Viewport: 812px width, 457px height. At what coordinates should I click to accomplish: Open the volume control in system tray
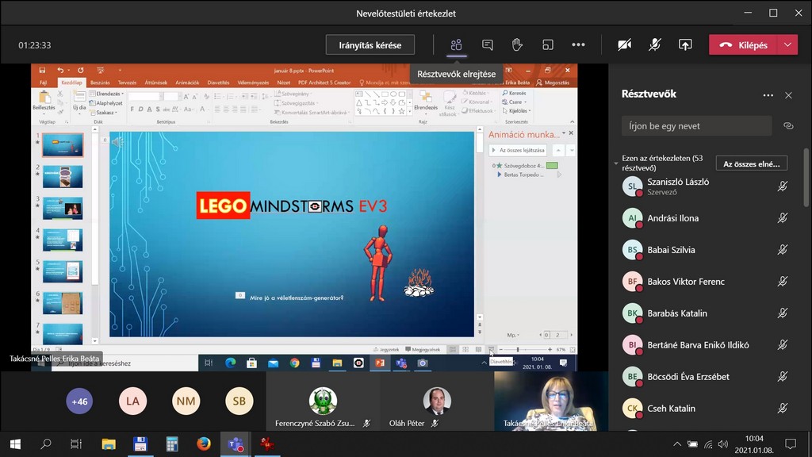[x=723, y=444]
